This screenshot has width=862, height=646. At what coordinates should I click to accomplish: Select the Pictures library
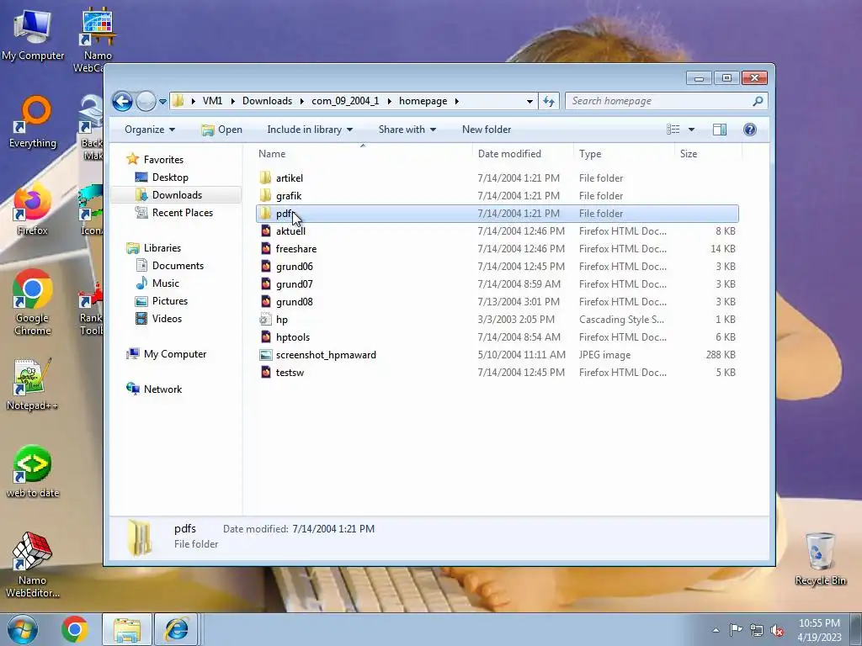pyautogui.click(x=170, y=301)
